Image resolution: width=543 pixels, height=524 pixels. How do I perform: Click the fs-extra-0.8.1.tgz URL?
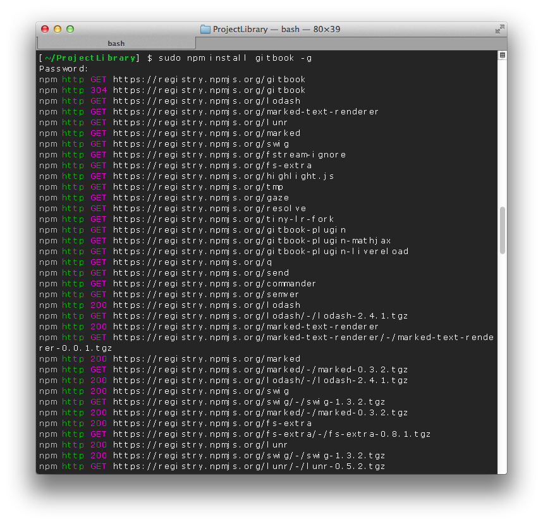pyautogui.click(x=272, y=434)
